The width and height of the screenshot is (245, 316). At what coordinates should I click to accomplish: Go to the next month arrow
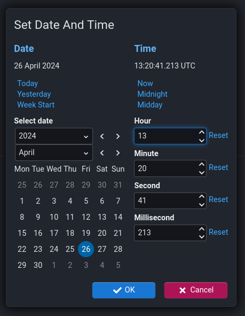[118, 153]
